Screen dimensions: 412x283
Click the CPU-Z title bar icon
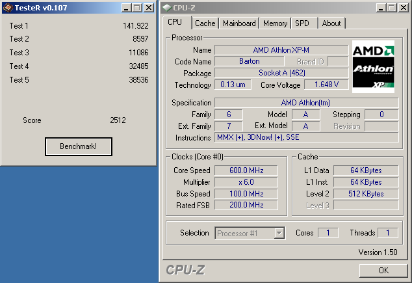click(x=167, y=8)
